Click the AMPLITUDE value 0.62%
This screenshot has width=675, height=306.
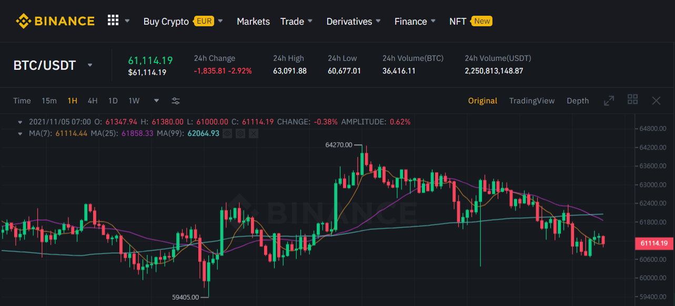(400, 122)
